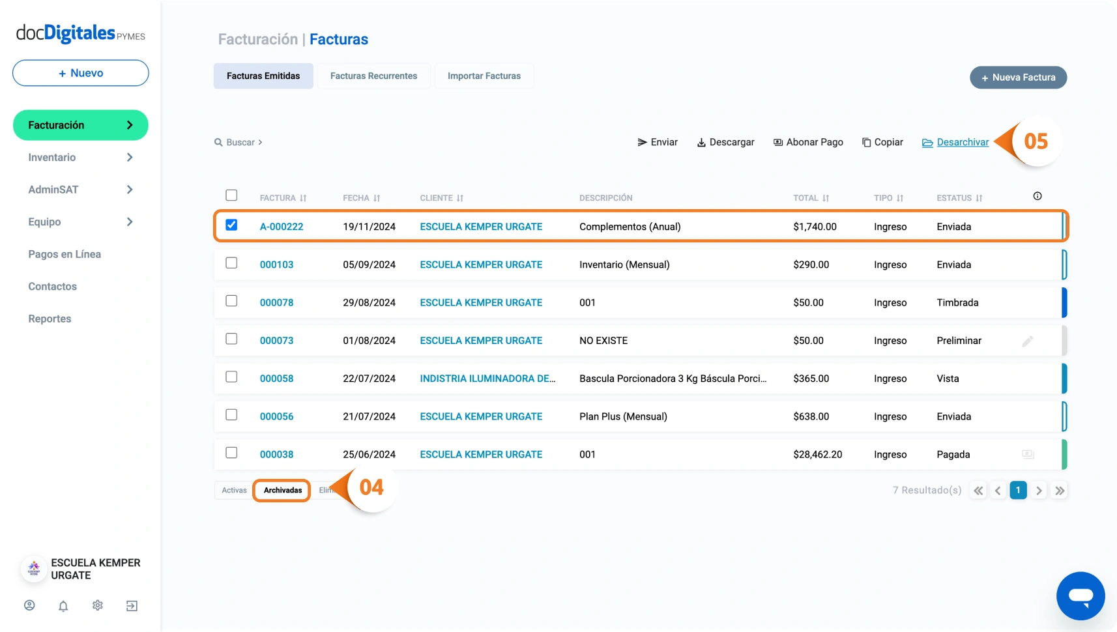Open the user profile icon in sidebar footer
Viewport: 1117px width, 632px height.
click(29, 605)
